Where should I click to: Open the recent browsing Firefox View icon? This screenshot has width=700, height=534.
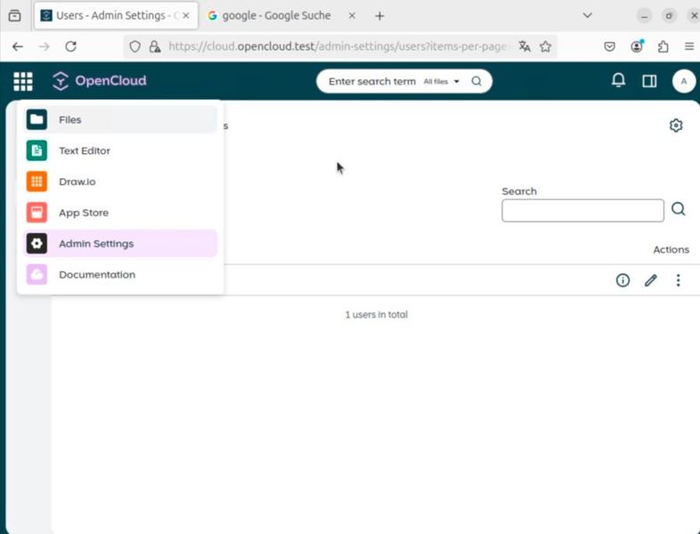coord(15,16)
